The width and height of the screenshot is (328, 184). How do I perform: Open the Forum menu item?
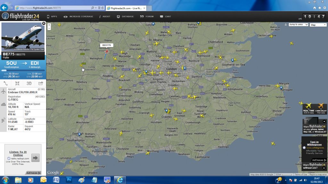point(147,17)
